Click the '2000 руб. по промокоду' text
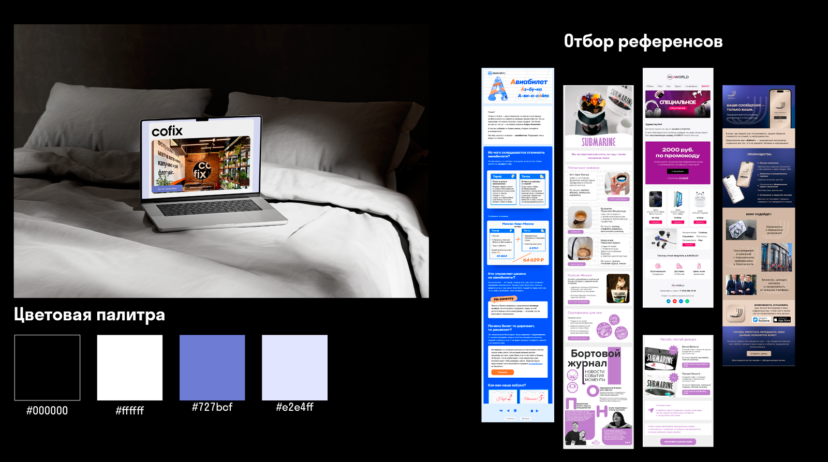Image resolution: width=828 pixels, height=462 pixels. point(677,152)
